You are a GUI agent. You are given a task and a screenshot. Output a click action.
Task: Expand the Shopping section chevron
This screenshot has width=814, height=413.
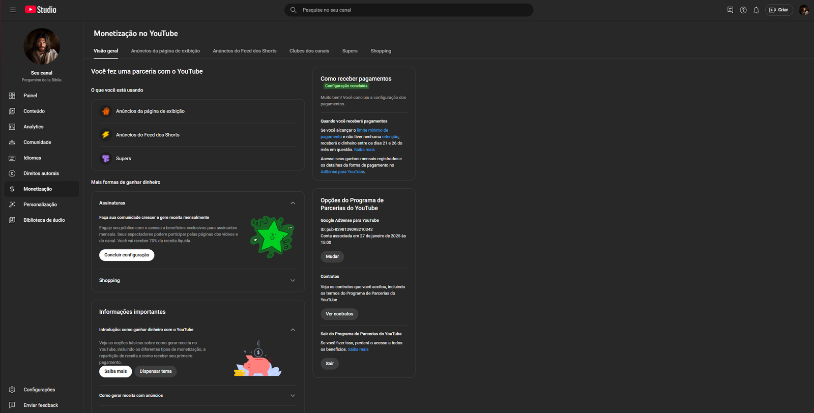[293, 281]
